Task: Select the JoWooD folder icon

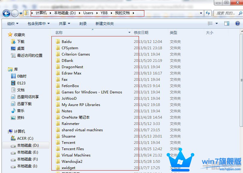Action: click(58, 98)
